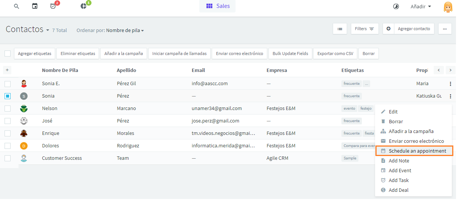This screenshot has width=459, height=202.
Task: Open the Nombre de pila sort dropdown
Action: point(125,30)
